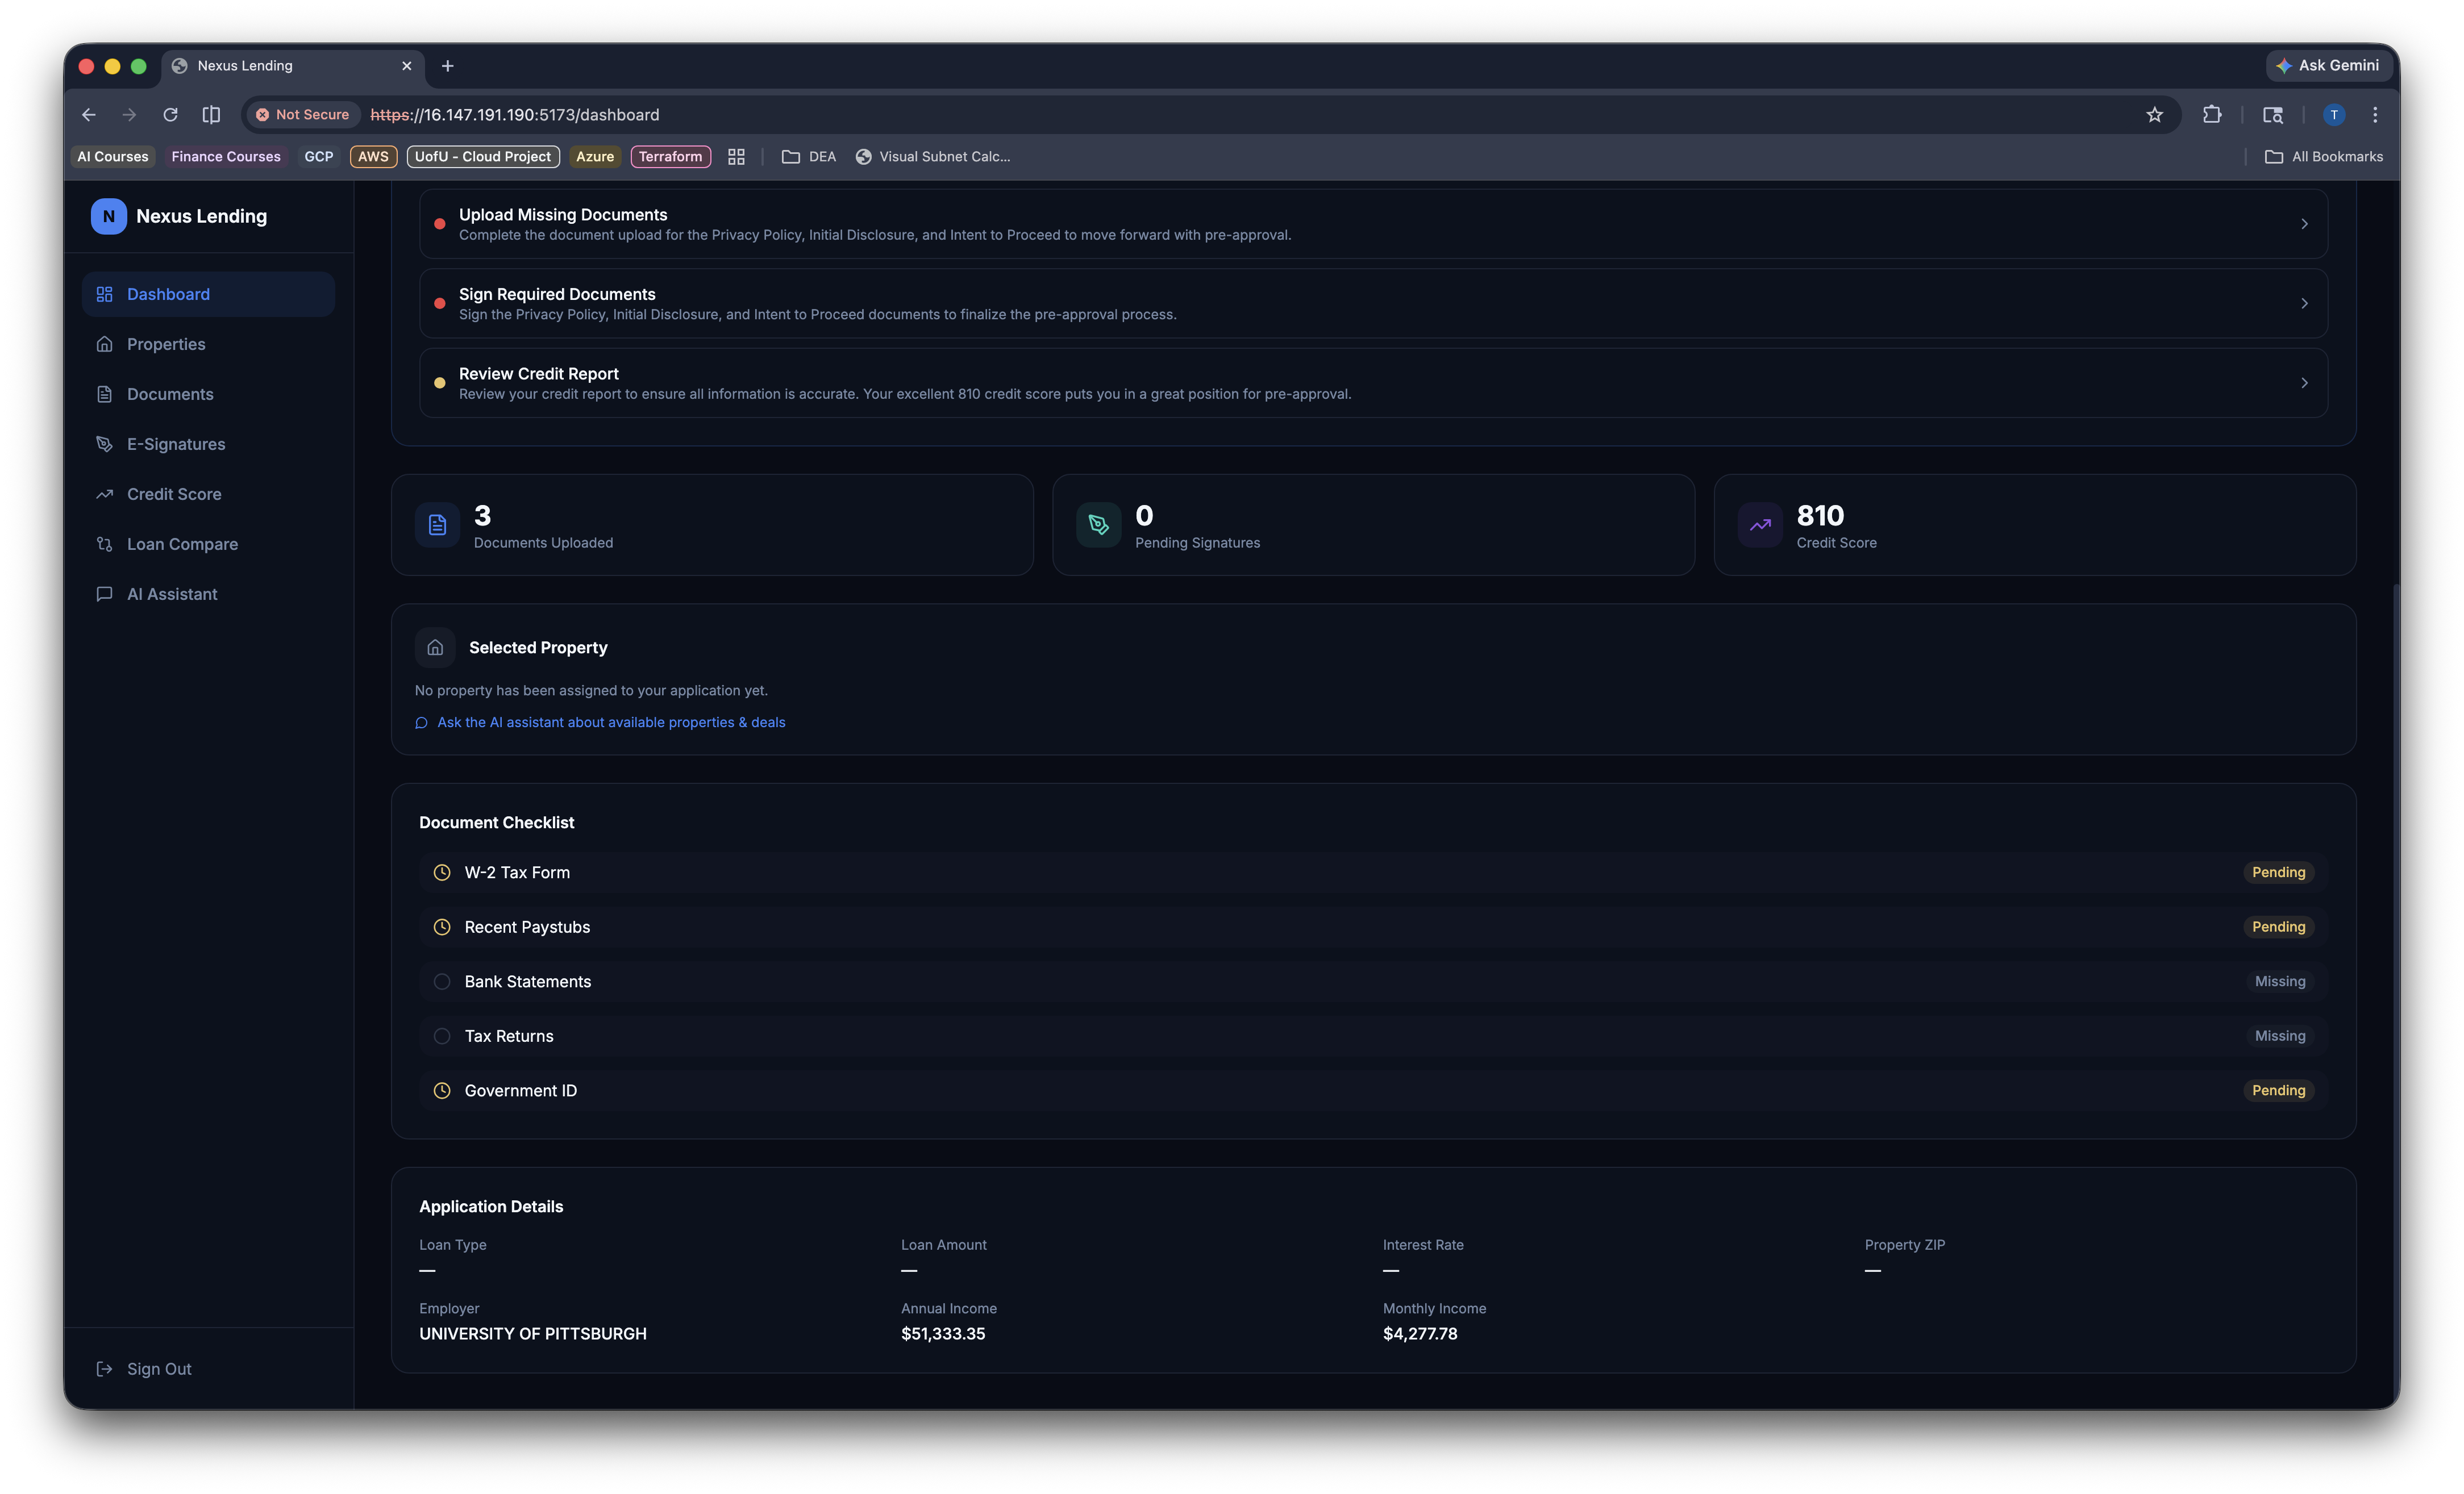Image resolution: width=2464 pixels, height=1494 pixels.
Task: Click the Selected Property house icon
Action: pos(435,648)
